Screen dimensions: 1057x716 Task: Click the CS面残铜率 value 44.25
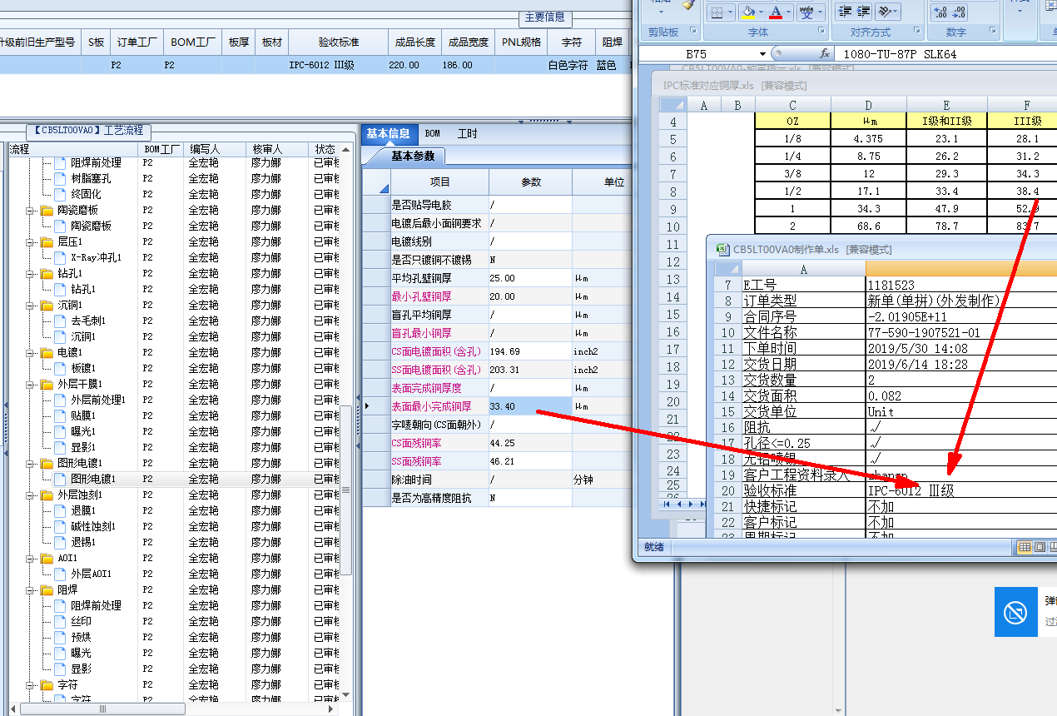click(530, 443)
